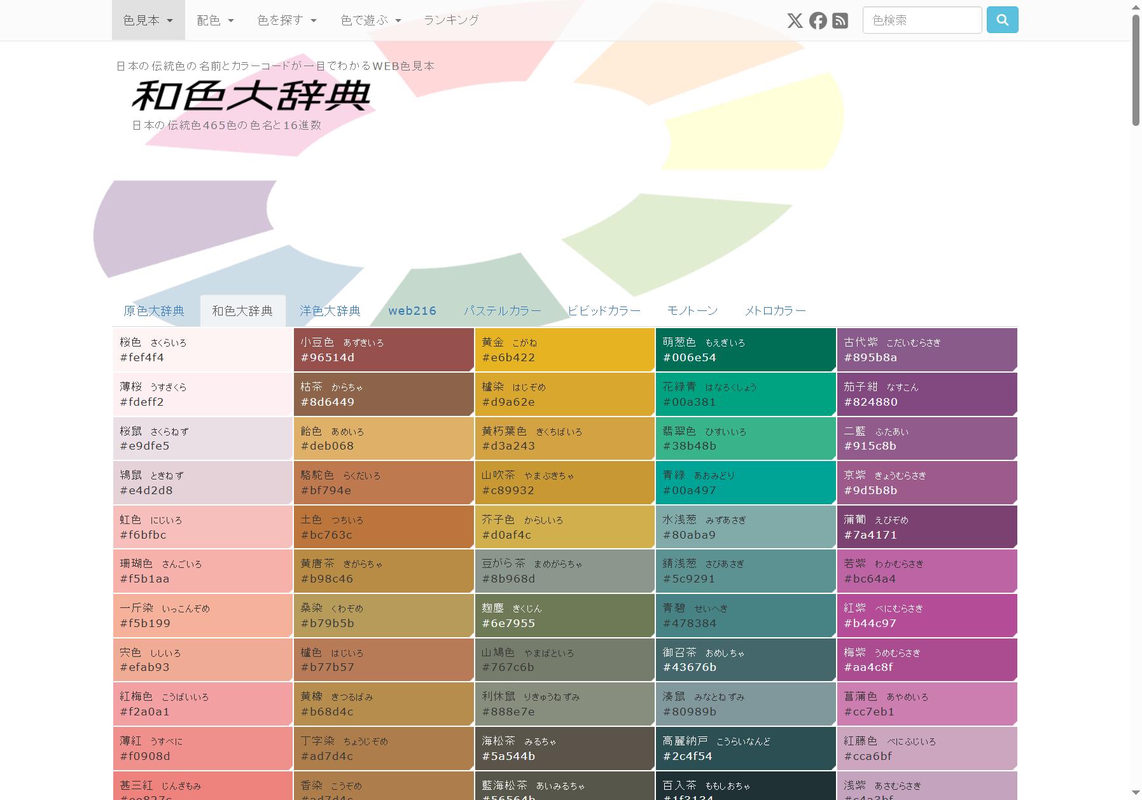Select the 萌葱色 #006e54 swatch
1142x800 pixels.
(746, 350)
